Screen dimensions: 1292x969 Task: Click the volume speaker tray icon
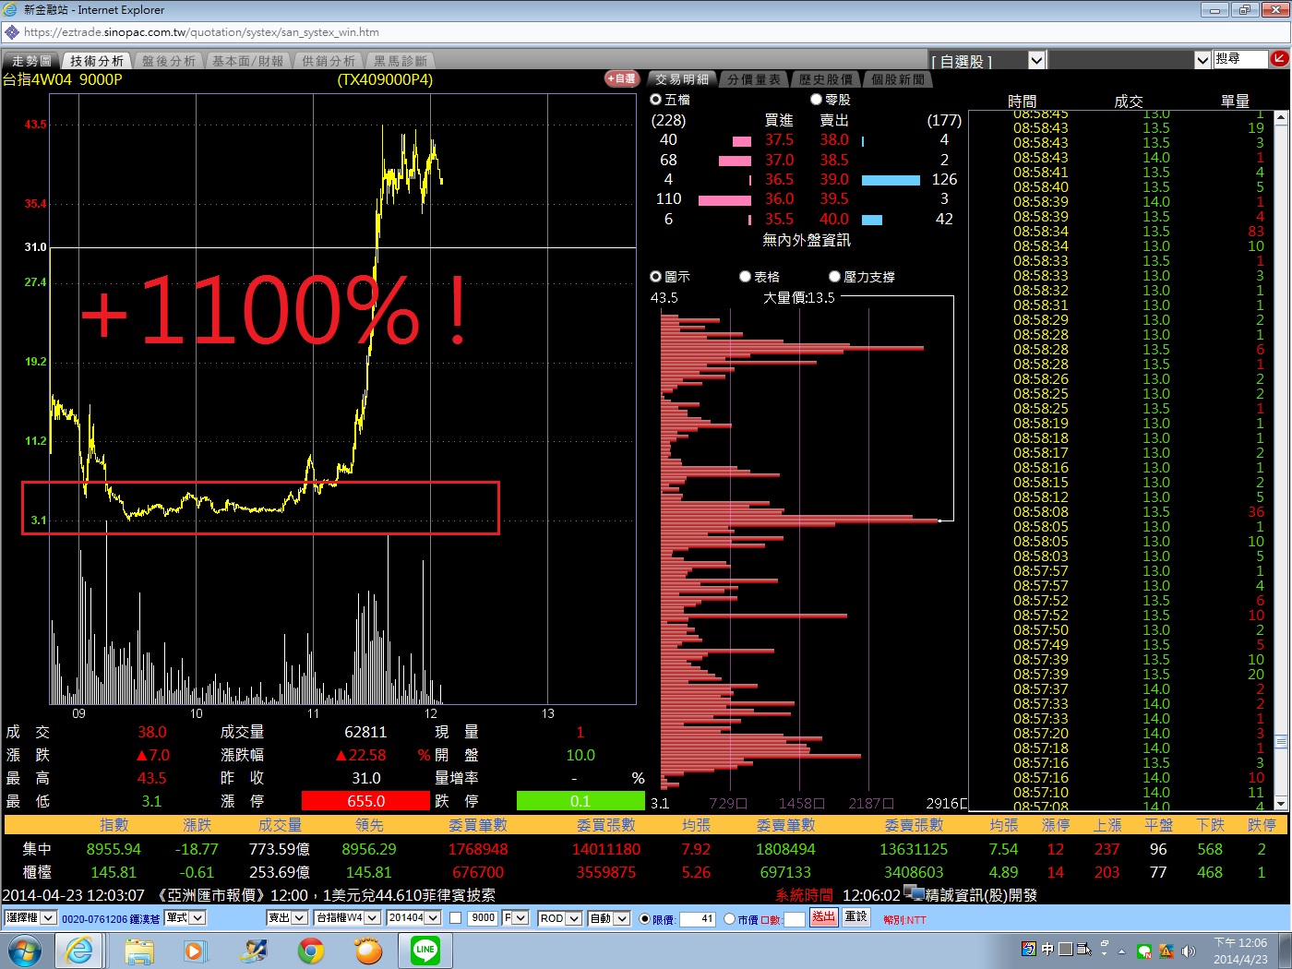1189,951
